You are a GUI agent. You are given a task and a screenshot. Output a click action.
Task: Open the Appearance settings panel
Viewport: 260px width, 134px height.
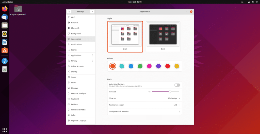pyautogui.click(x=81, y=39)
